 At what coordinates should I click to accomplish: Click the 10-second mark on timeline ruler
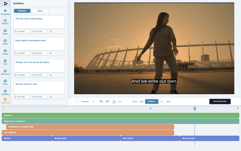pos(150,109)
